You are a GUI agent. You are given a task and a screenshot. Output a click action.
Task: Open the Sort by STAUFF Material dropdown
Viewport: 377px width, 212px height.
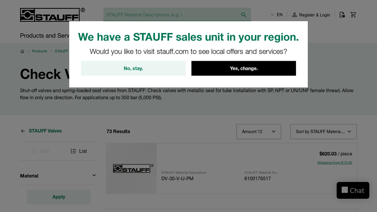click(x=323, y=131)
